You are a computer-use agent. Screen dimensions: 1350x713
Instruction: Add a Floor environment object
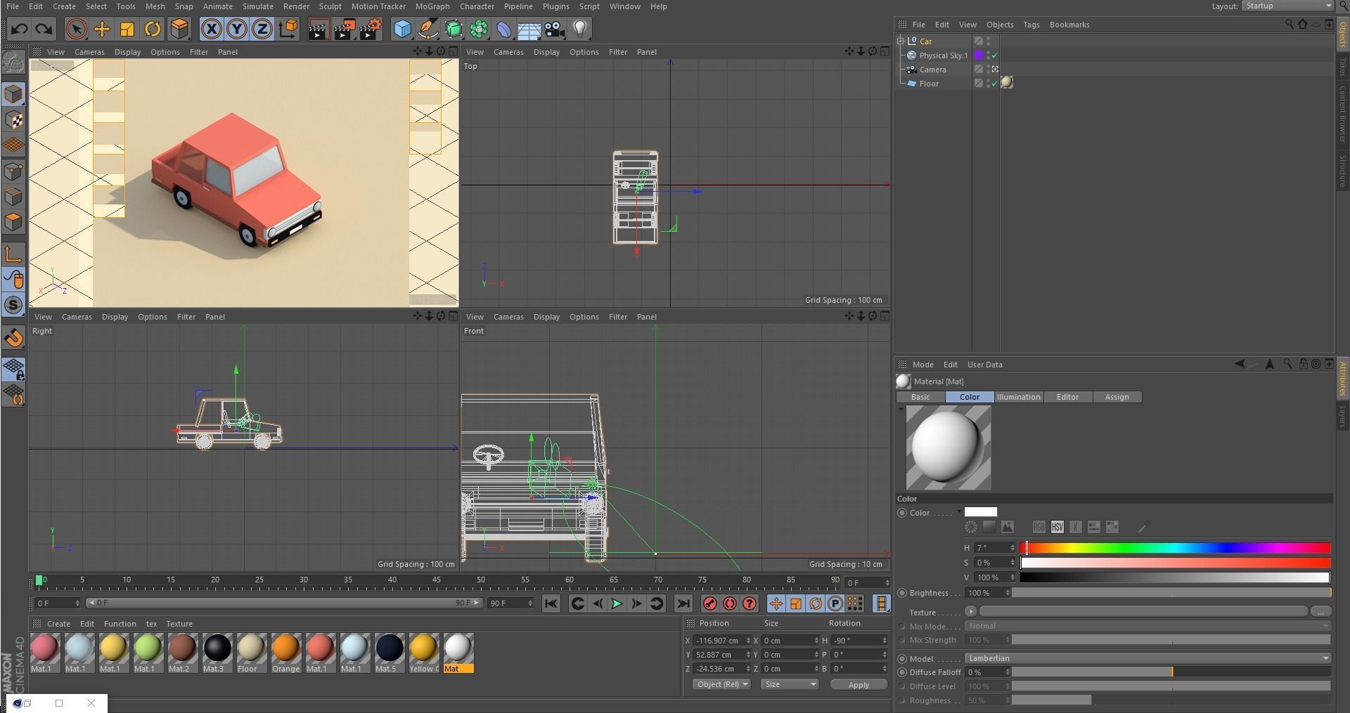tap(529, 29)
